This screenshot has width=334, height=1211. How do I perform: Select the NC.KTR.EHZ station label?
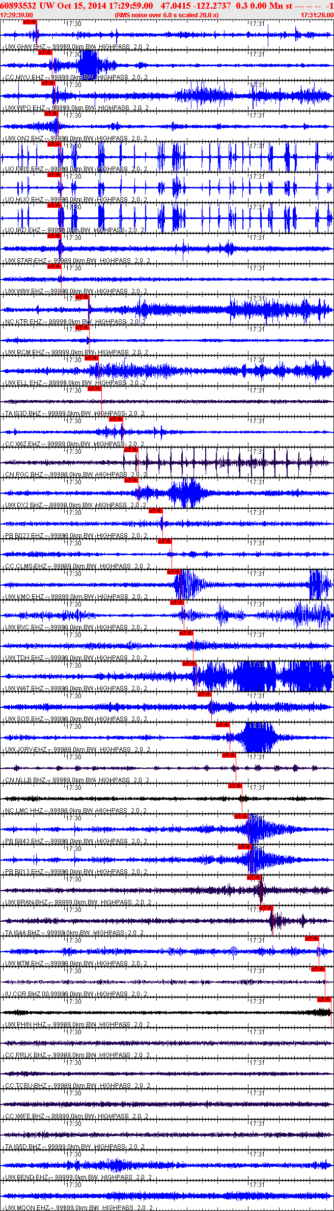tap(25, 322)
